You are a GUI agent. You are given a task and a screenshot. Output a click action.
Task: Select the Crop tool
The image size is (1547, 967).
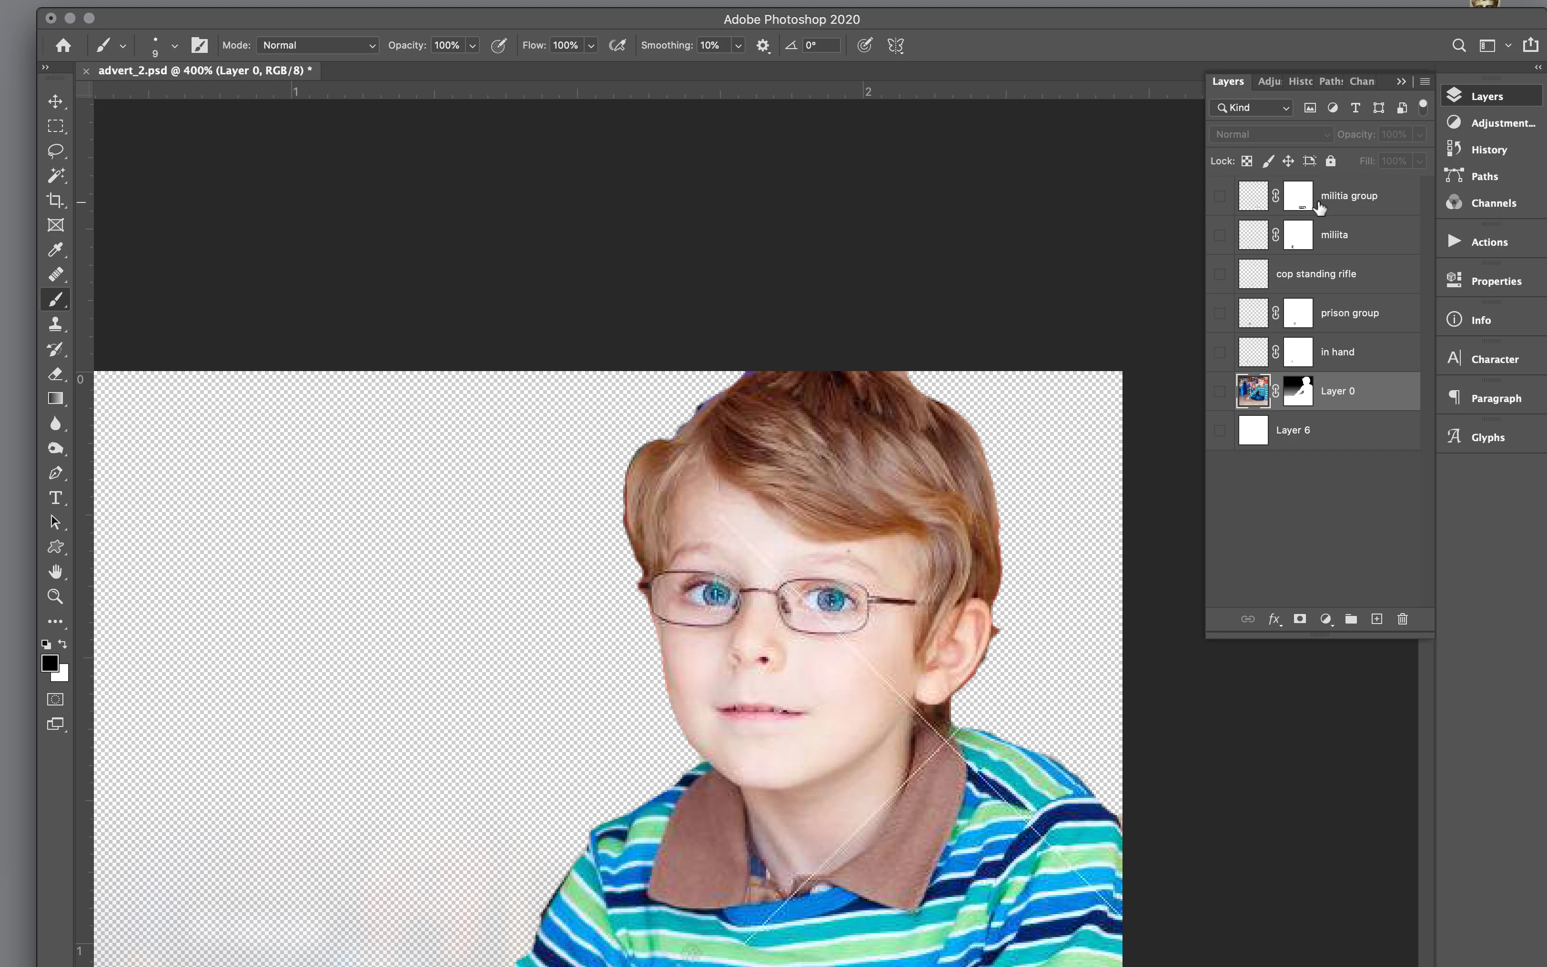pyautogui.click(x=56, y=200)
